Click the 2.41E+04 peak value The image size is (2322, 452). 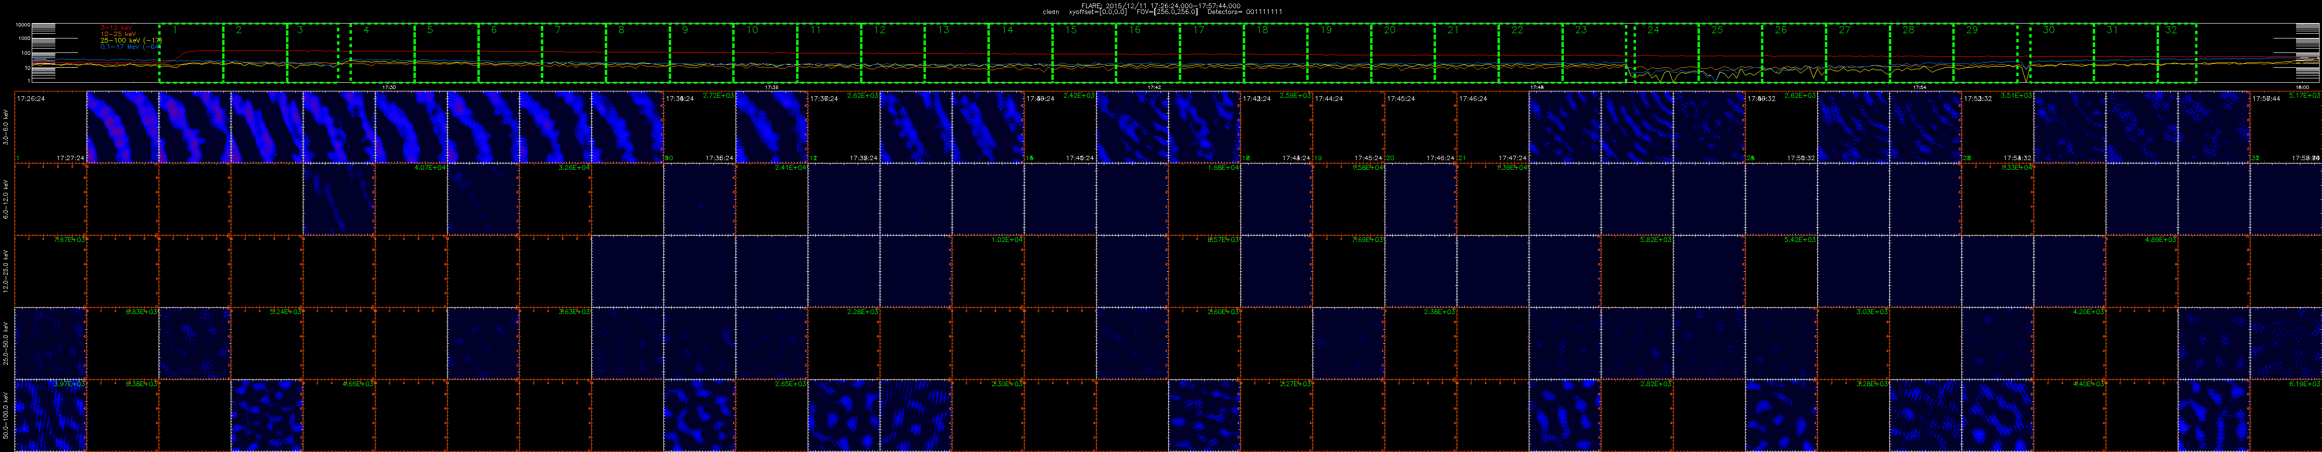point(790,168)
